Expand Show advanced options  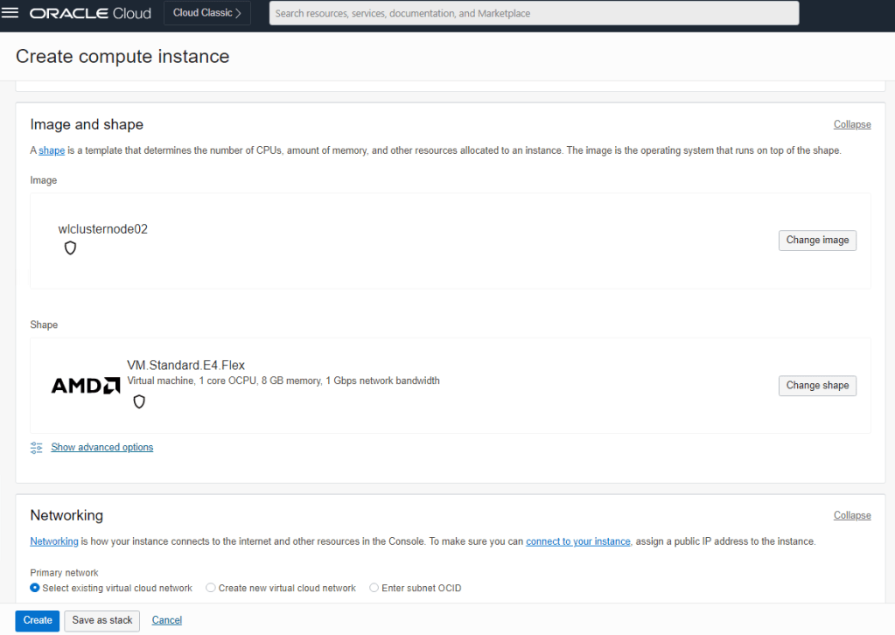[101, 447]
